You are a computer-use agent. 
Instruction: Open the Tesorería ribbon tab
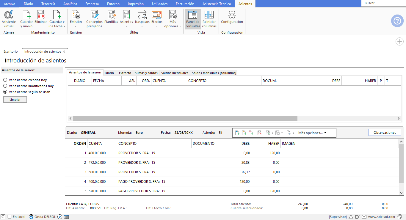pos(48,4)
